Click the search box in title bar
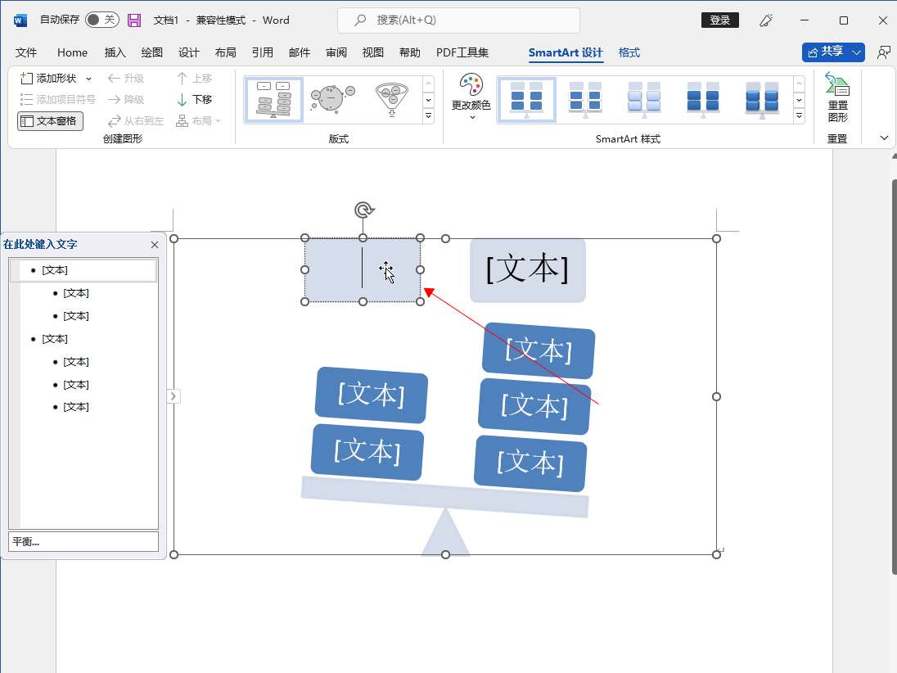The height and width of the screenshot is (673, 897). point(458,20)
